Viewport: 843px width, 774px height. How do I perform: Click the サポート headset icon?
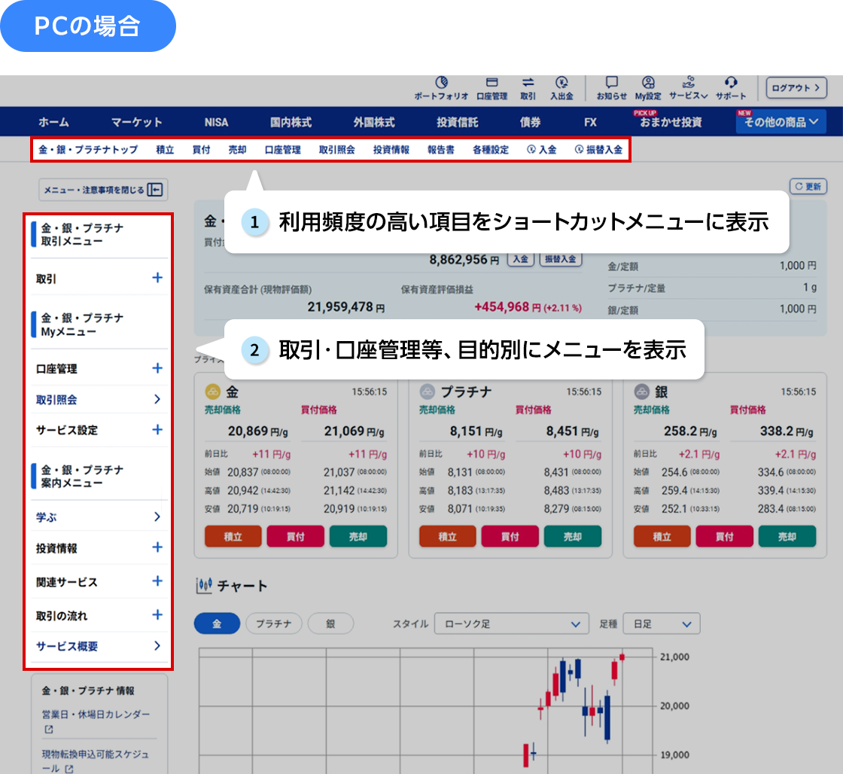coord(731,82)
